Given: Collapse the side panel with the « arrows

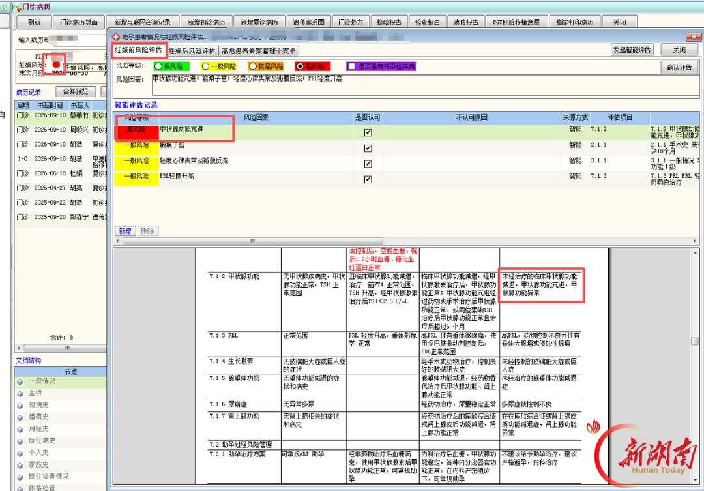Looking at the screenshot, I should pos(4,7).
